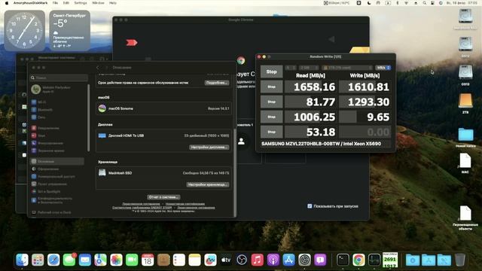The height and width of the screenshot is (271, 482).
Task: Open the Settings menu in menu bar
Action: click(81, 3)
